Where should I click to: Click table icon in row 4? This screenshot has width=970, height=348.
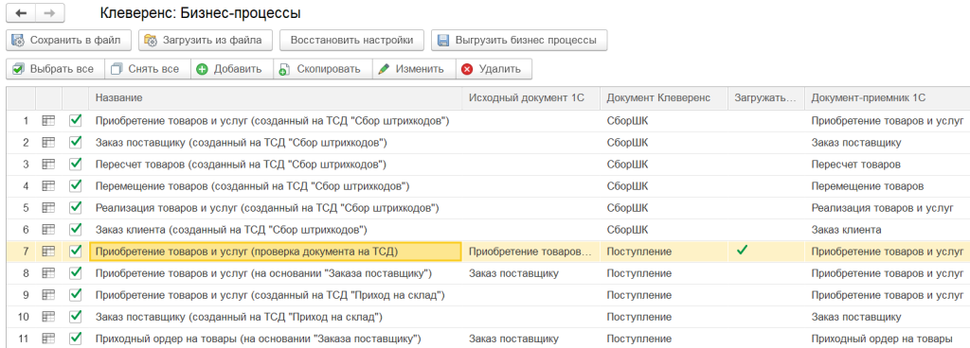48,185
